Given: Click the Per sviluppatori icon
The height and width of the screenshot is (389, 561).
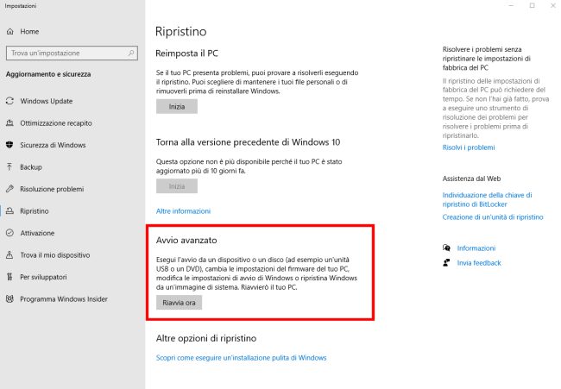Looking at the screenshot, I should (x=10, y=277).
